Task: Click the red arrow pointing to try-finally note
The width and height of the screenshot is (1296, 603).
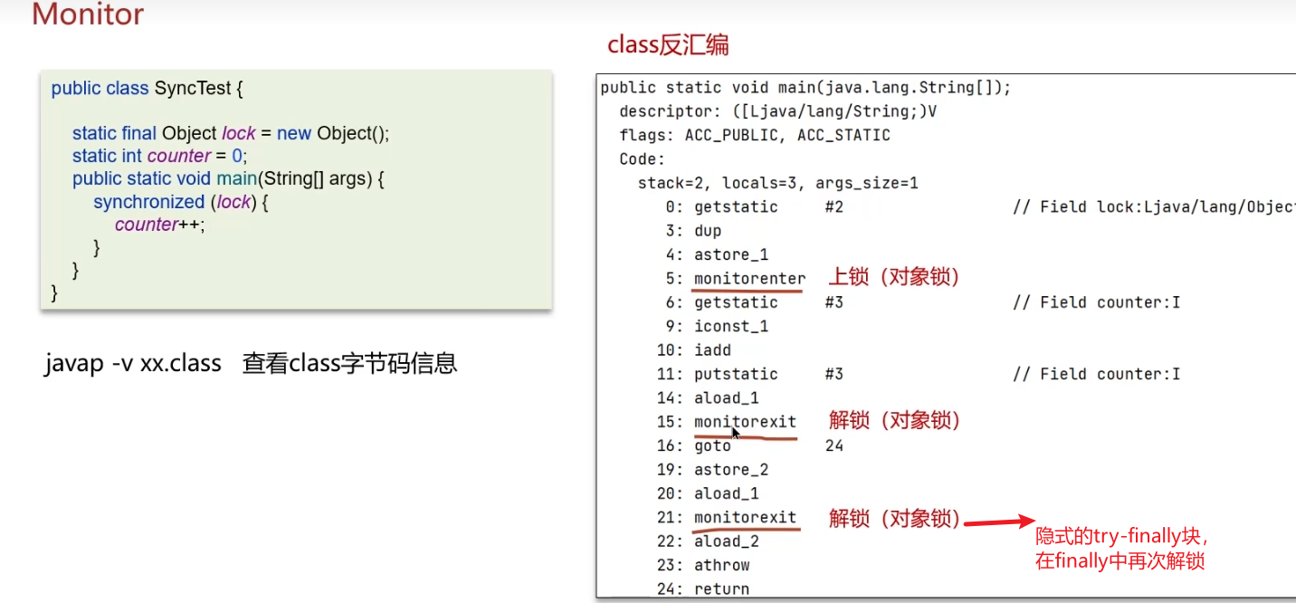Action: 998,522
